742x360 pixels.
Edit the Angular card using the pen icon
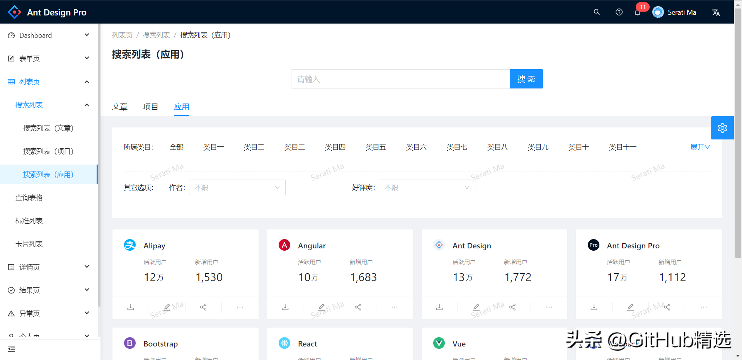tap(321, 307)
